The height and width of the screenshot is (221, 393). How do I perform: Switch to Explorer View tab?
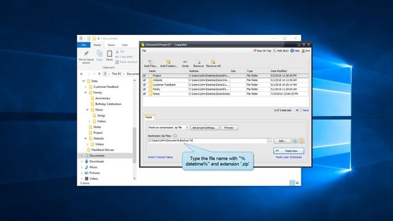(125, 45)
